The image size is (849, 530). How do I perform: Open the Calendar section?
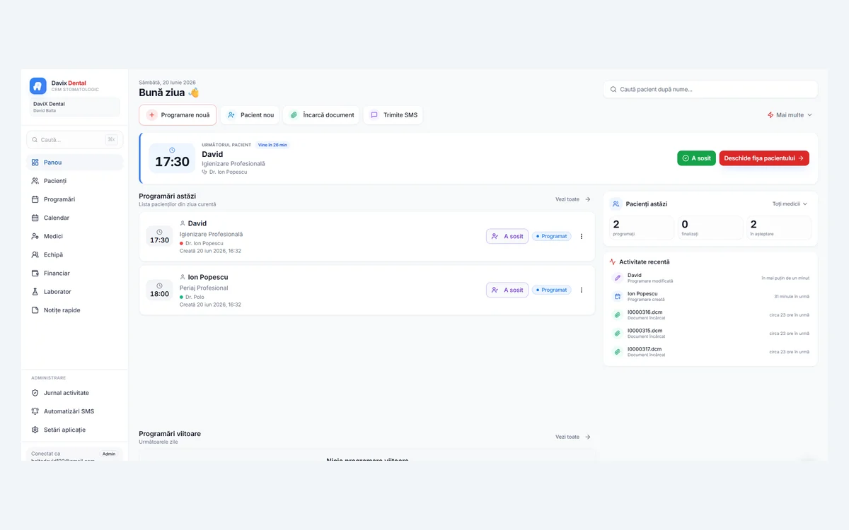coord(75,218)
